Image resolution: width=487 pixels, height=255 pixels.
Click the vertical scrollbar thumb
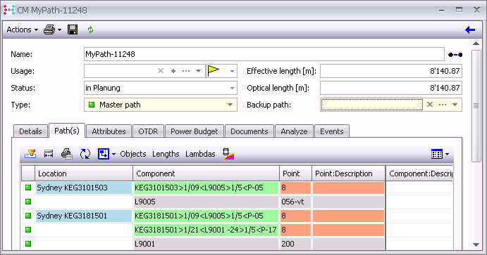476,106
